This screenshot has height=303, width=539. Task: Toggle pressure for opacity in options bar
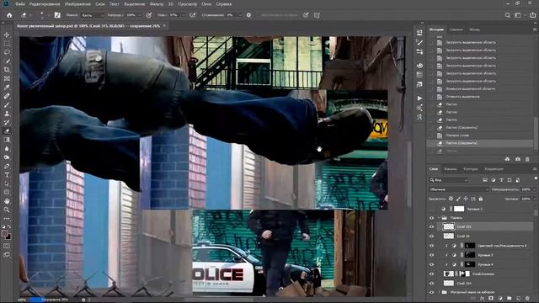coord(149,15)
